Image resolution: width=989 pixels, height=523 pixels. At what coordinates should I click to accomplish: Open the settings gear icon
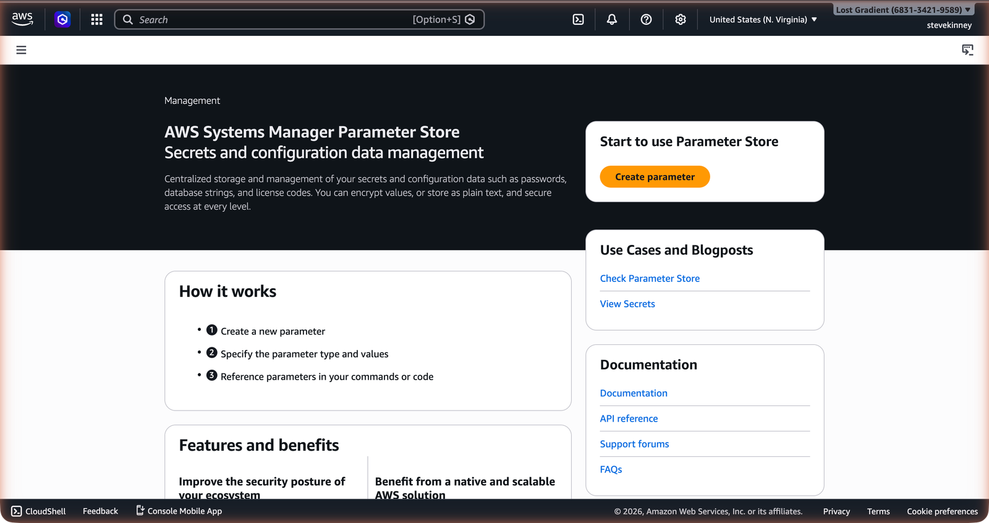click(681, 20)
